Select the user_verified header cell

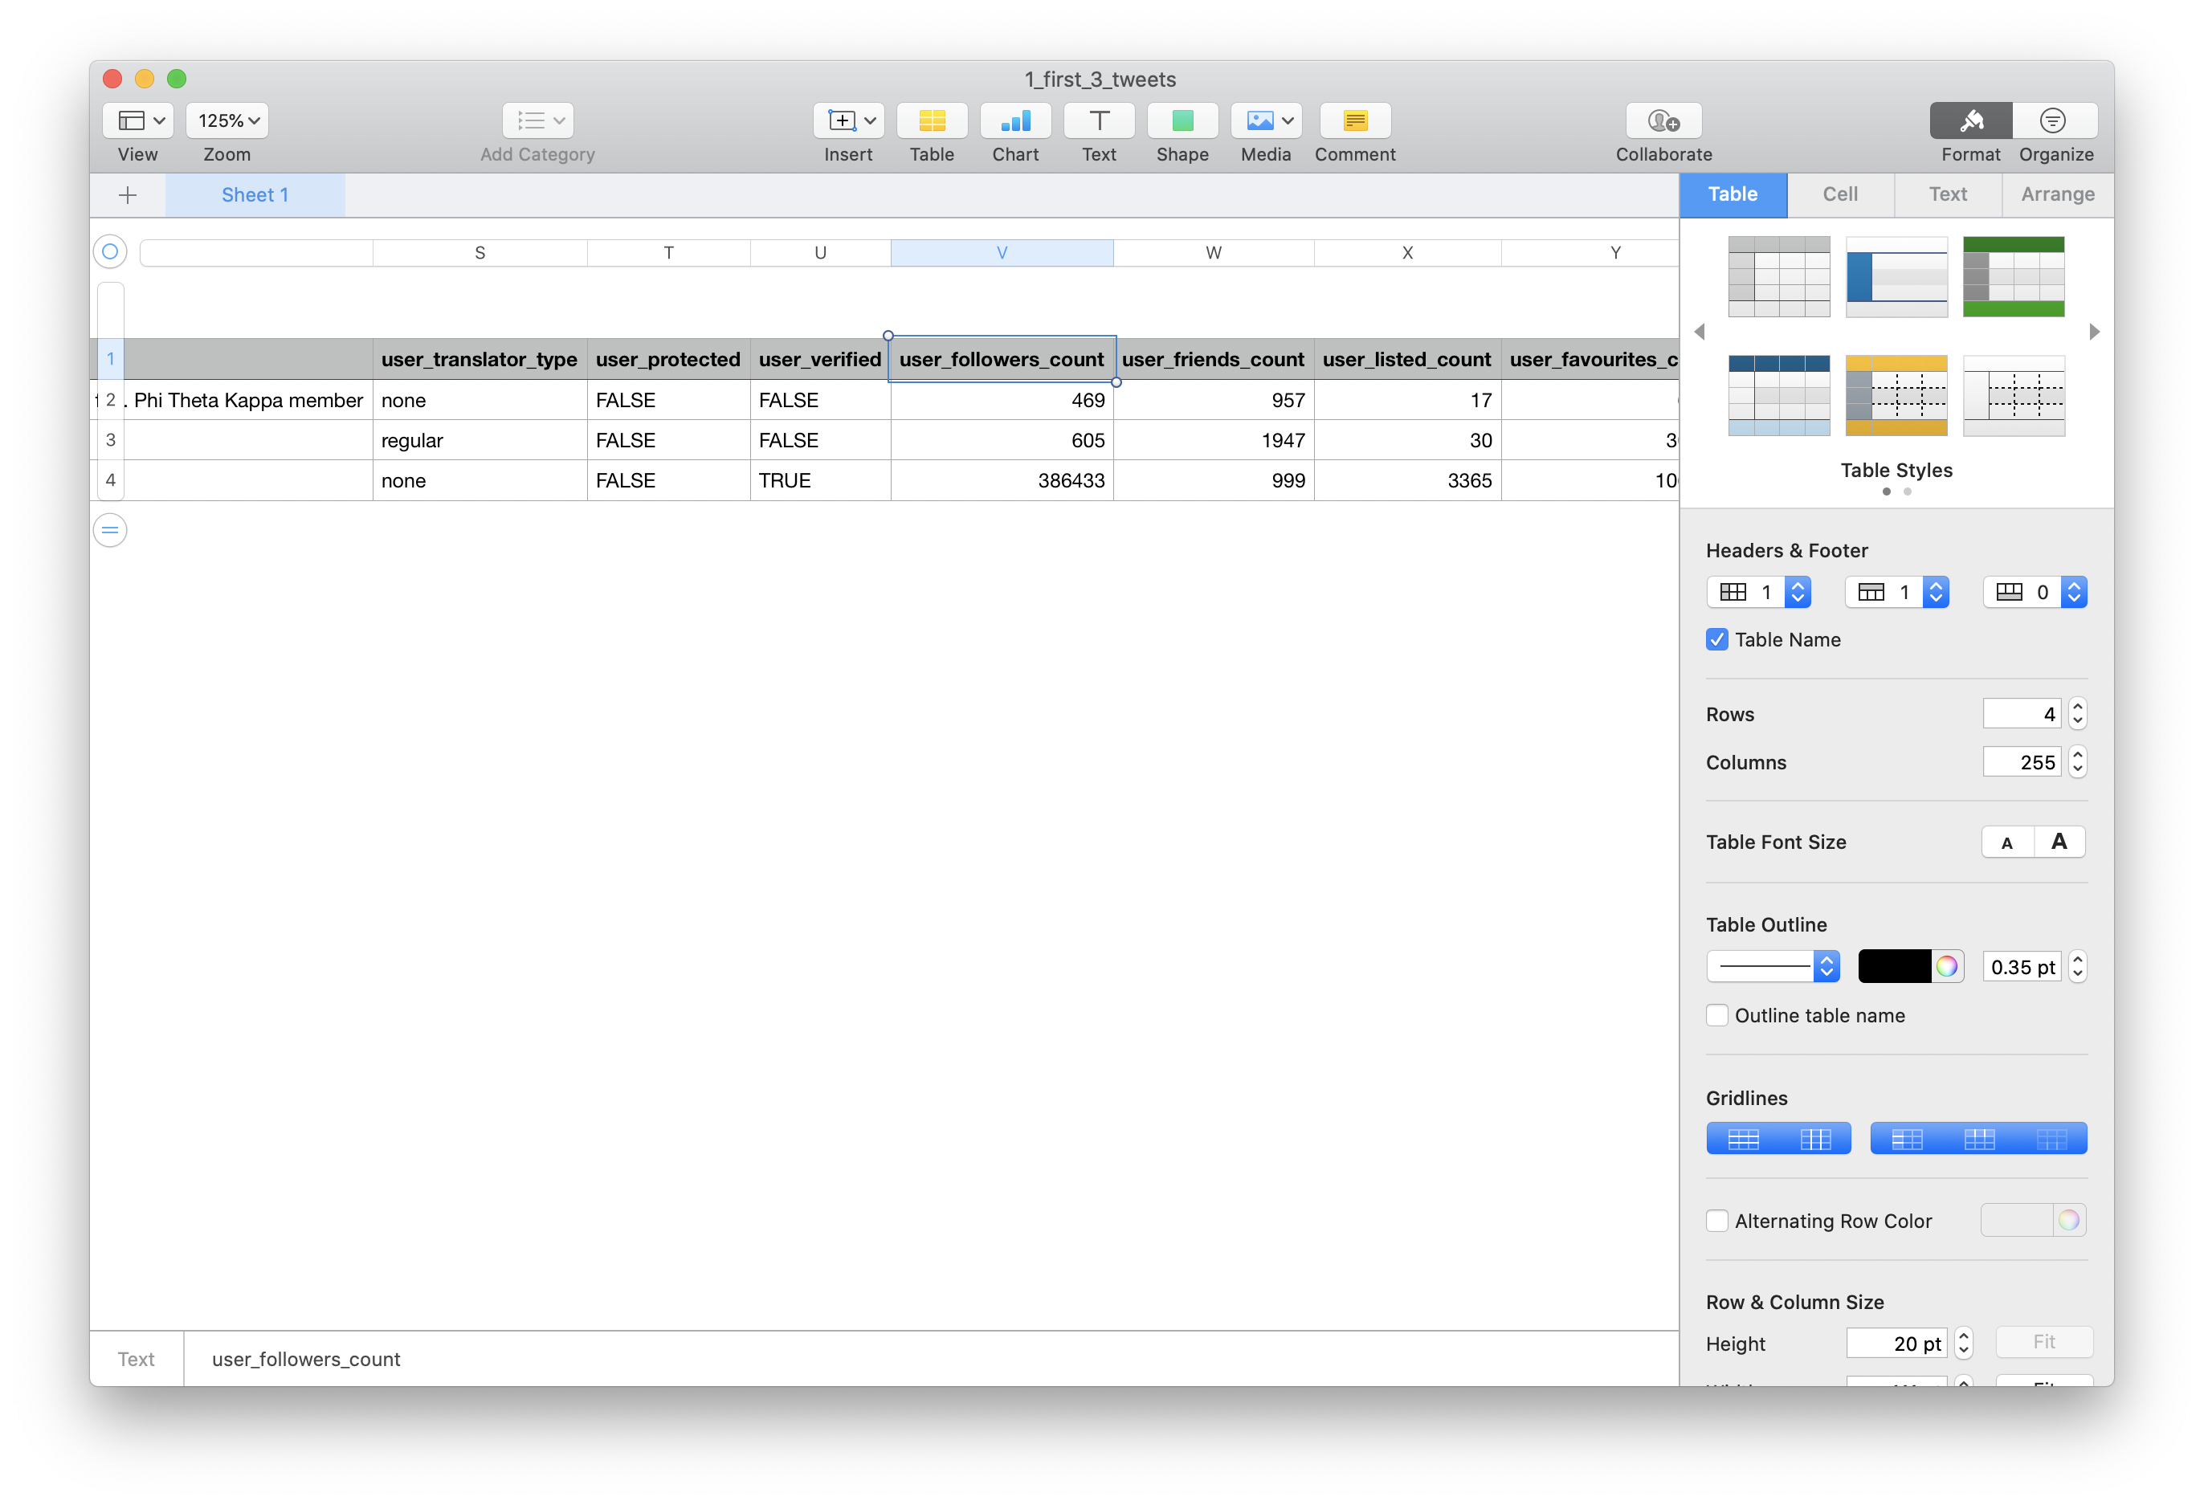pos(820,360)
